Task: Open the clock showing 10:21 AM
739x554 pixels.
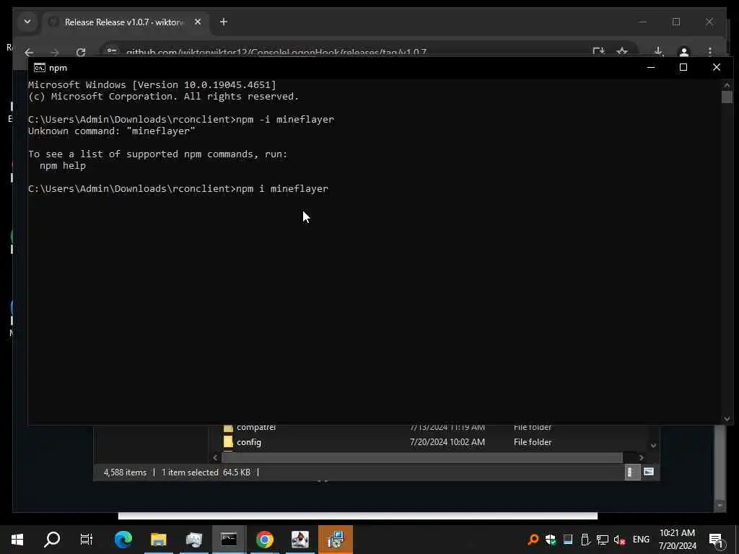Action: click(x=677, y=540)
